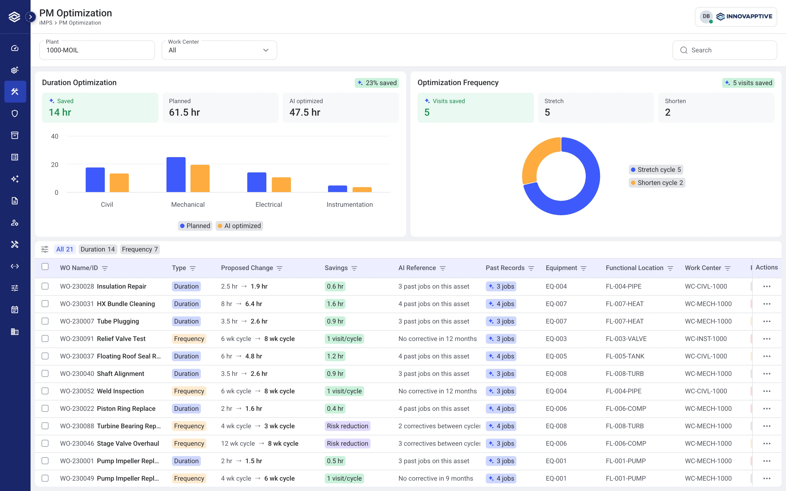Open the code brackets icon in sidebar
Screen dimensions: 786x491
(x=15, y=266)
